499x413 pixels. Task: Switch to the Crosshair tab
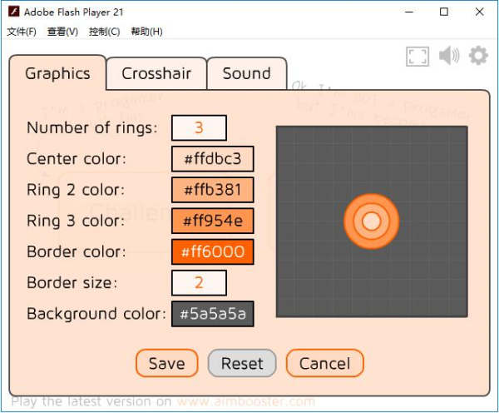pos(156,73)
